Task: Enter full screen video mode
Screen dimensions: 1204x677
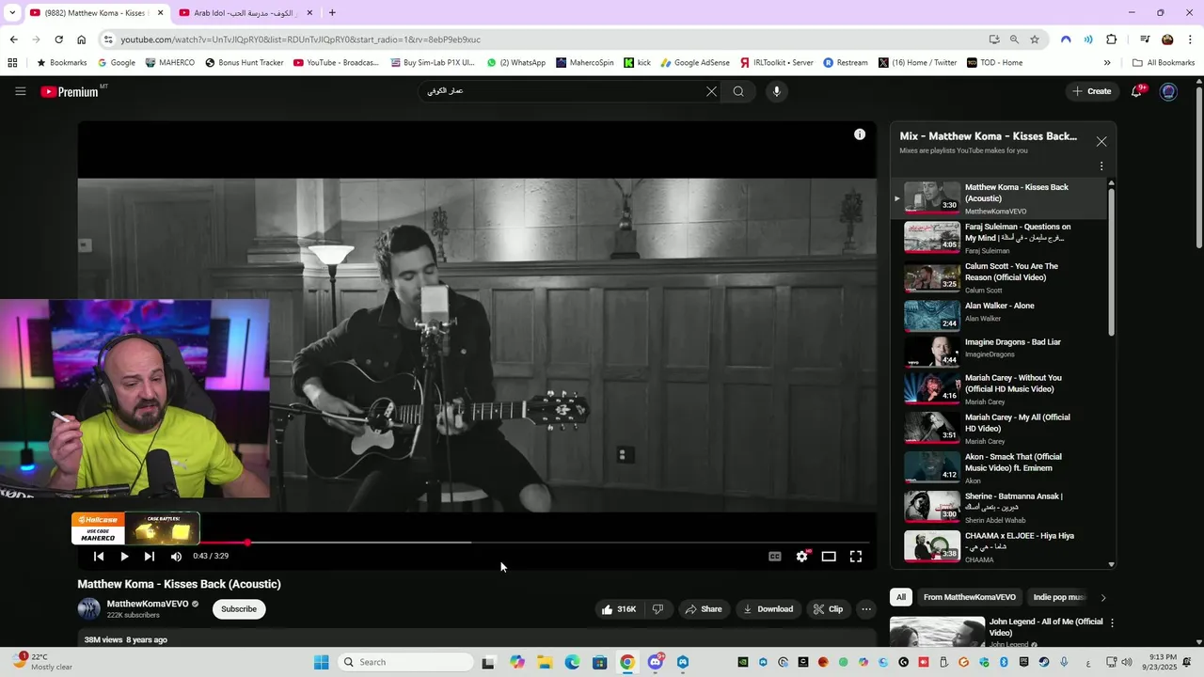Action: point(856,557)
